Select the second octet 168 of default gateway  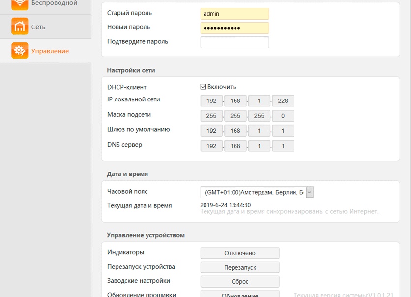pos(235,131)
